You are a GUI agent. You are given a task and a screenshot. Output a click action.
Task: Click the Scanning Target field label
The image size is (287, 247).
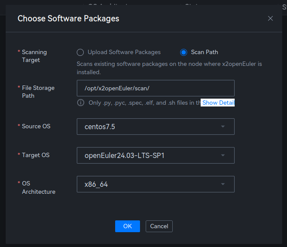tap(34, 56)
